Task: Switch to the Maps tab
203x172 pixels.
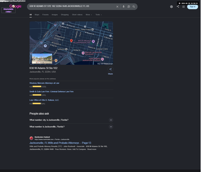Action: 37,15
